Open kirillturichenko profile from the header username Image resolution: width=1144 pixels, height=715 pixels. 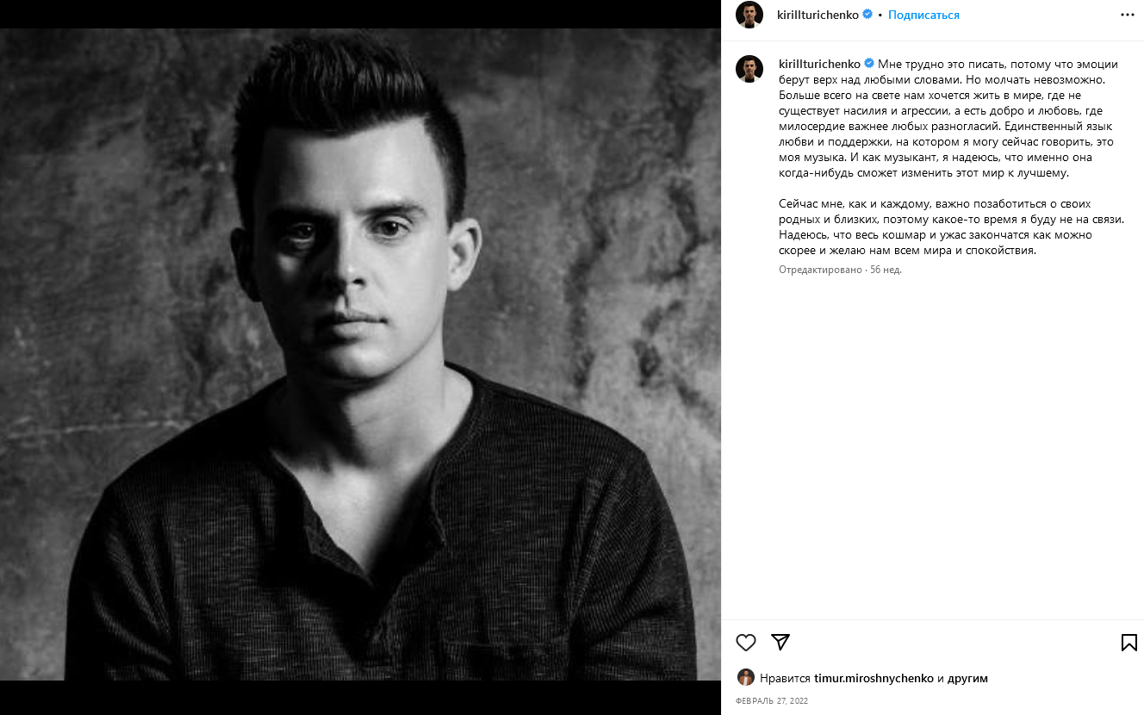pos(818,16)
